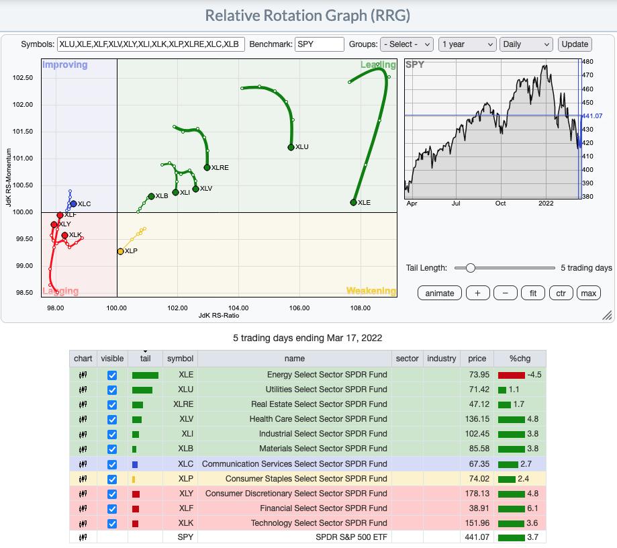
Task: Click the XLV point on the RRG
Action: (195, 189)
